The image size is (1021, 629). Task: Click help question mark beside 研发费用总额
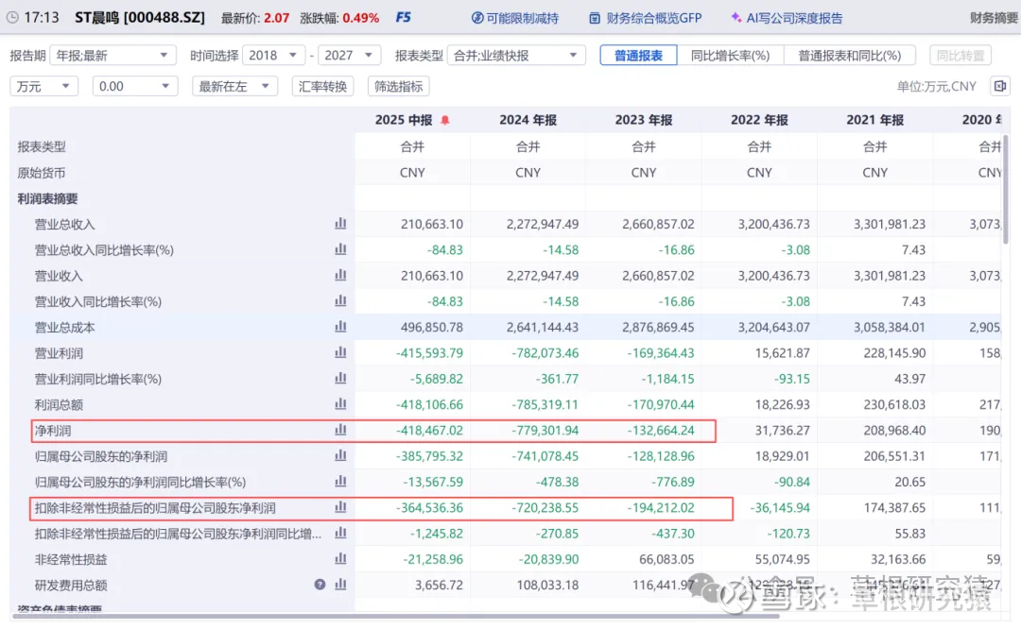(x=320, y=585)
